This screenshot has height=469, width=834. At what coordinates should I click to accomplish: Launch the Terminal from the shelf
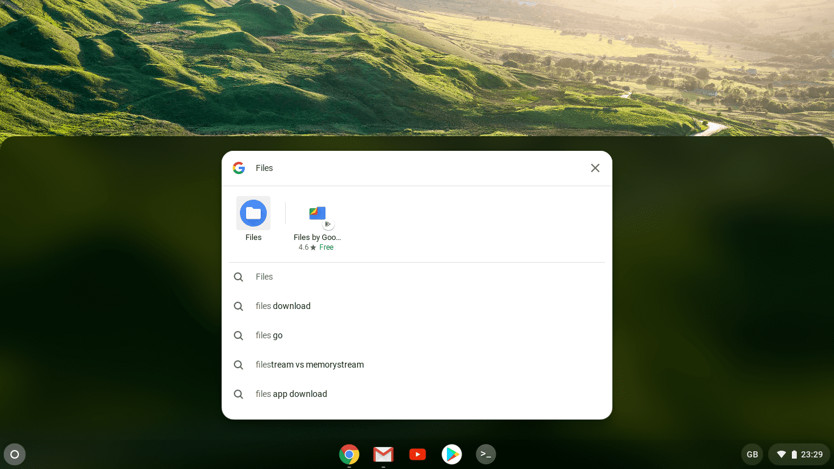point(485,454)
